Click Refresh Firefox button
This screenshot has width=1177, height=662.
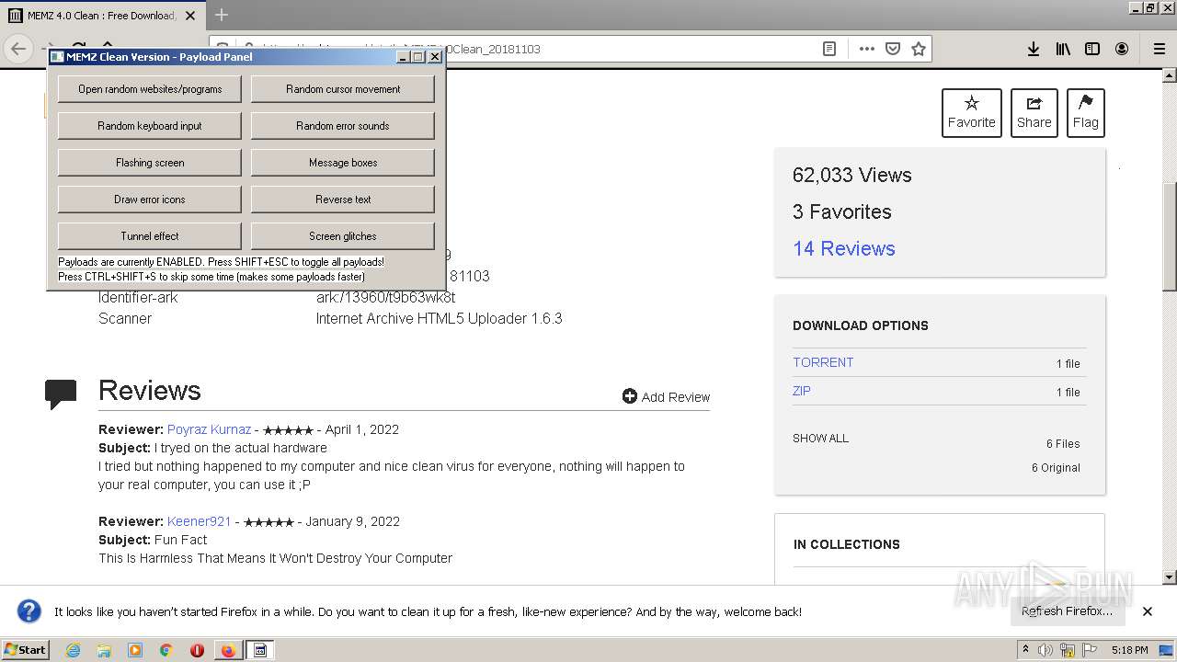1067,611
